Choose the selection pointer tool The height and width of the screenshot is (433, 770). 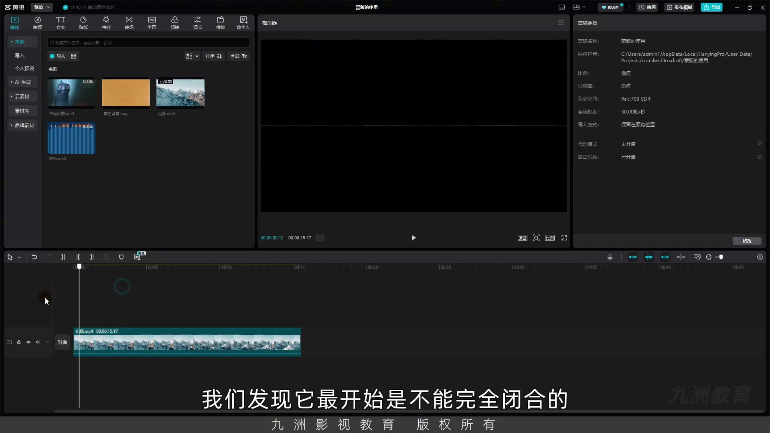[x=10, y=257]
